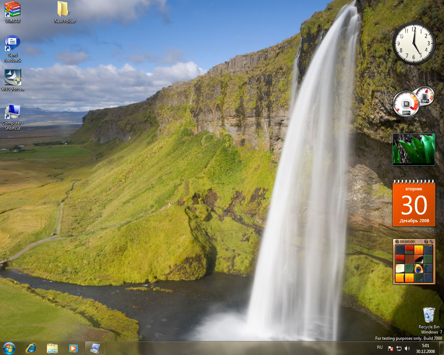Click the "вторник" label on calendar gadget

tap(414, 189)
